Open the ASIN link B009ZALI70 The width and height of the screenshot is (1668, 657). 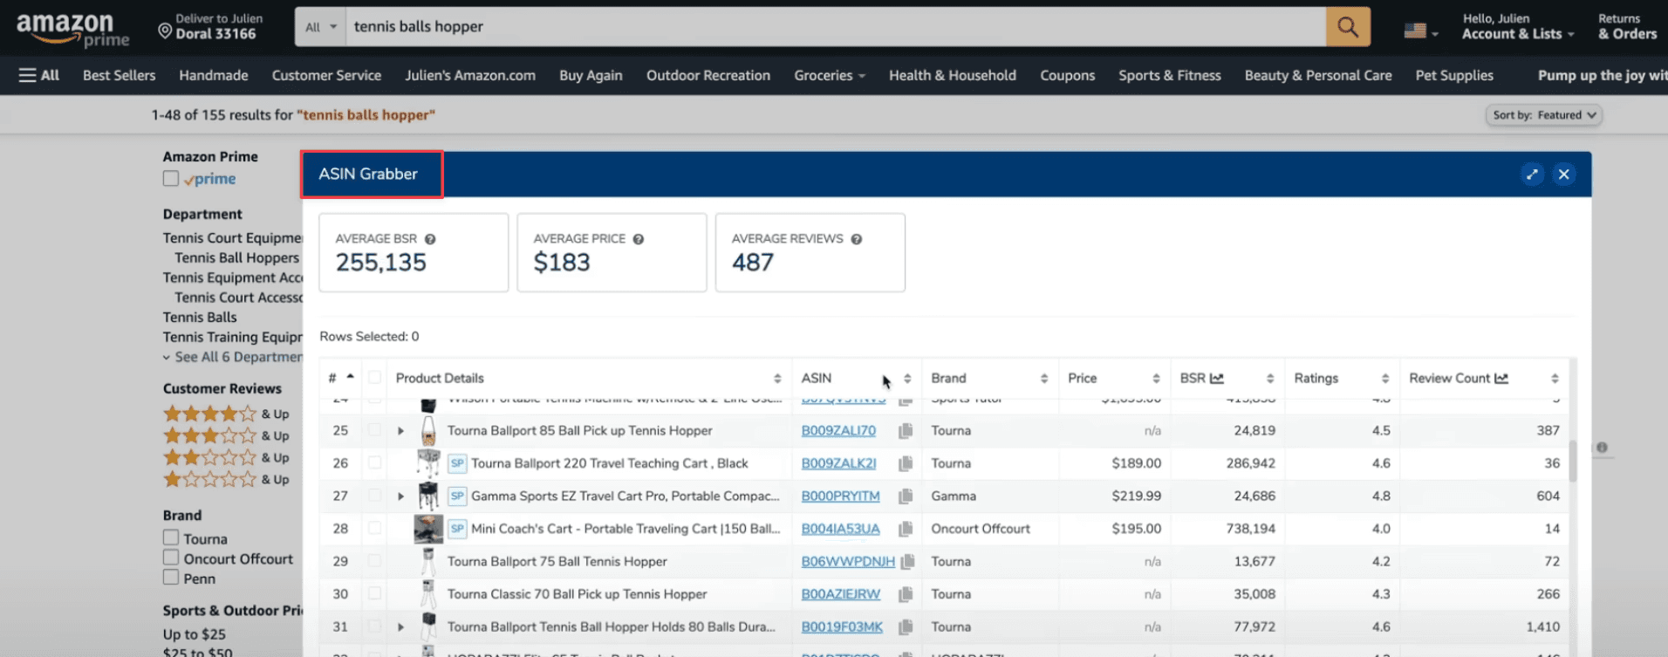(838, 431)
